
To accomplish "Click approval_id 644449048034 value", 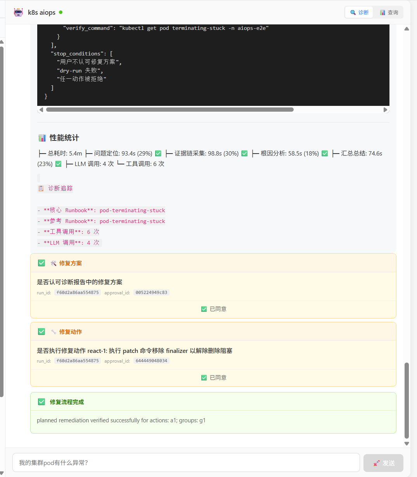I will coord(151,361).
